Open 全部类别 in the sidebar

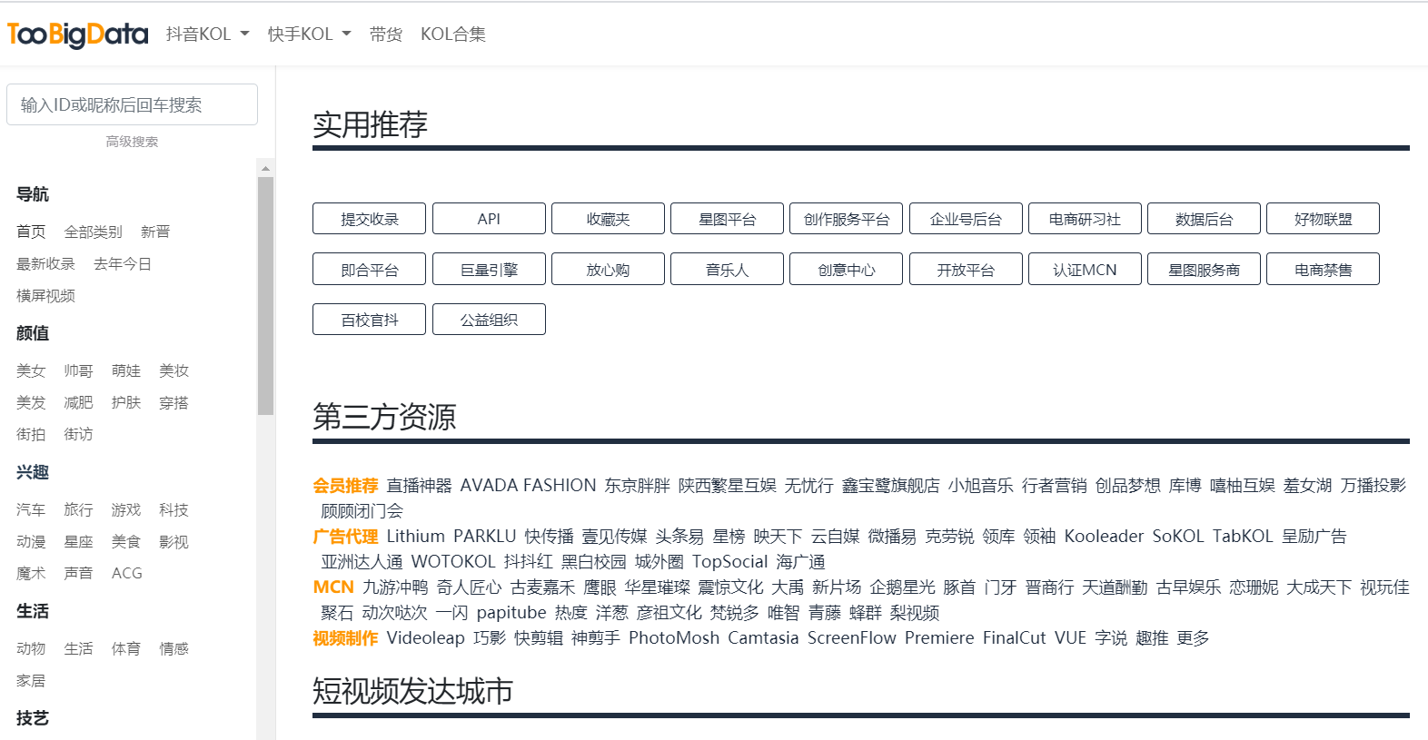click(94, 232)
